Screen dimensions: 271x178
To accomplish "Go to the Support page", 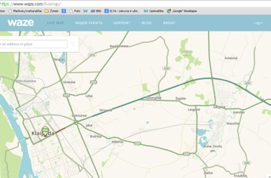I will 122,23.
